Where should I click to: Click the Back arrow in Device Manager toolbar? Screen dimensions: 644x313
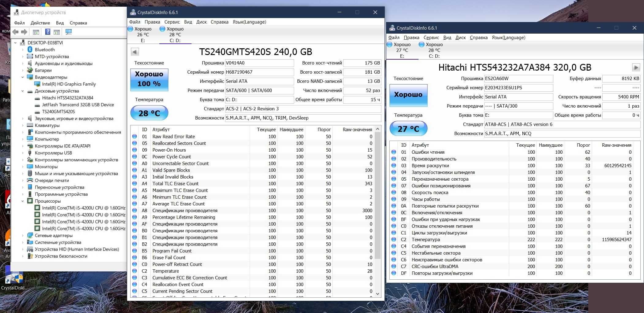(x=15, y=32)
